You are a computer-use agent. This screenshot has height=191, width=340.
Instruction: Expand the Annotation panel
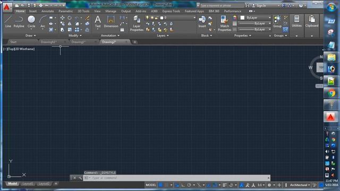click(x=110, y=36)
